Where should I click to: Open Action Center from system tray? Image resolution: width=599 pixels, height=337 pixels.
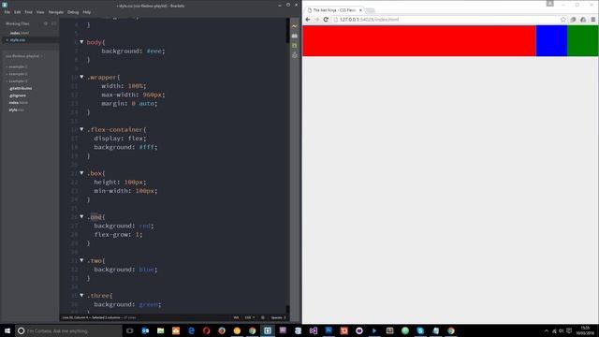coord(569,330)
